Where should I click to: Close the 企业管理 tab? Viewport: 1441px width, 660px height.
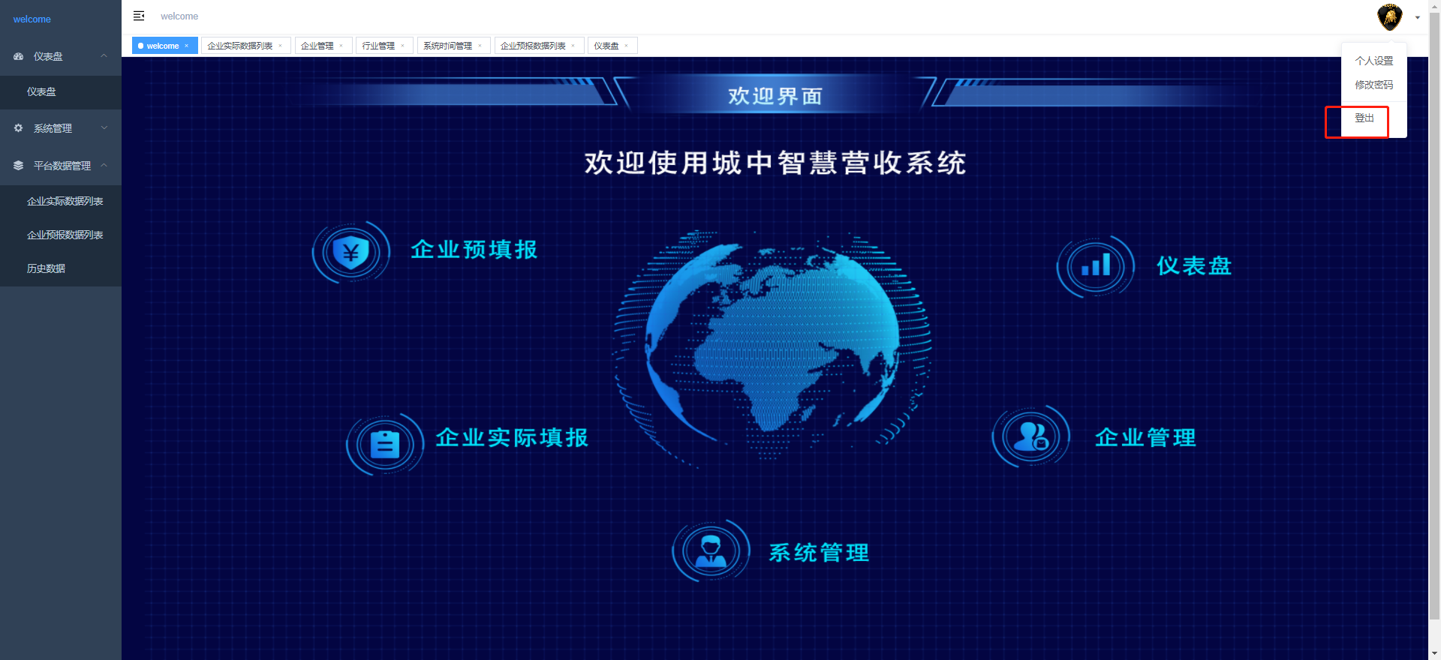341,46
